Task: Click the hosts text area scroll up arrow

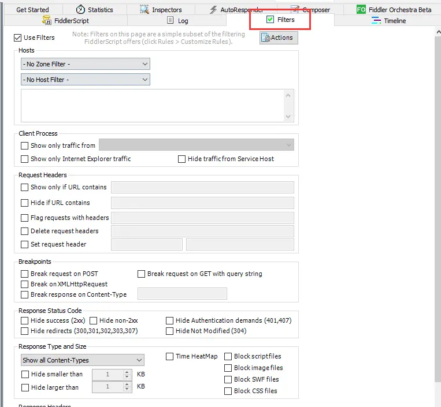Action: point(288,95)
